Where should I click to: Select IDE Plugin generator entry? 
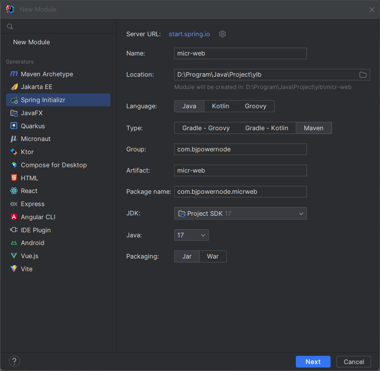(58, 230)
